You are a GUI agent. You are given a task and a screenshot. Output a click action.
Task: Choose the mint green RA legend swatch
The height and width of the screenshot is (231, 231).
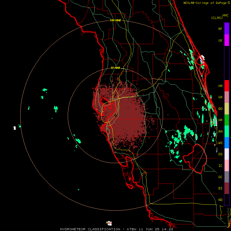(227, 131)
